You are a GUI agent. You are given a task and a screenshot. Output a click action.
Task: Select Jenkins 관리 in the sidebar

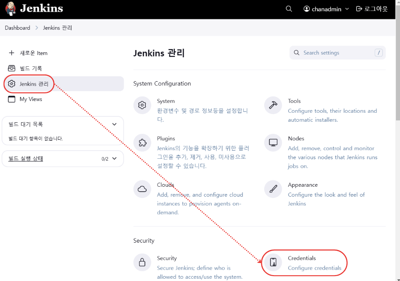click(x=64, y=83)
